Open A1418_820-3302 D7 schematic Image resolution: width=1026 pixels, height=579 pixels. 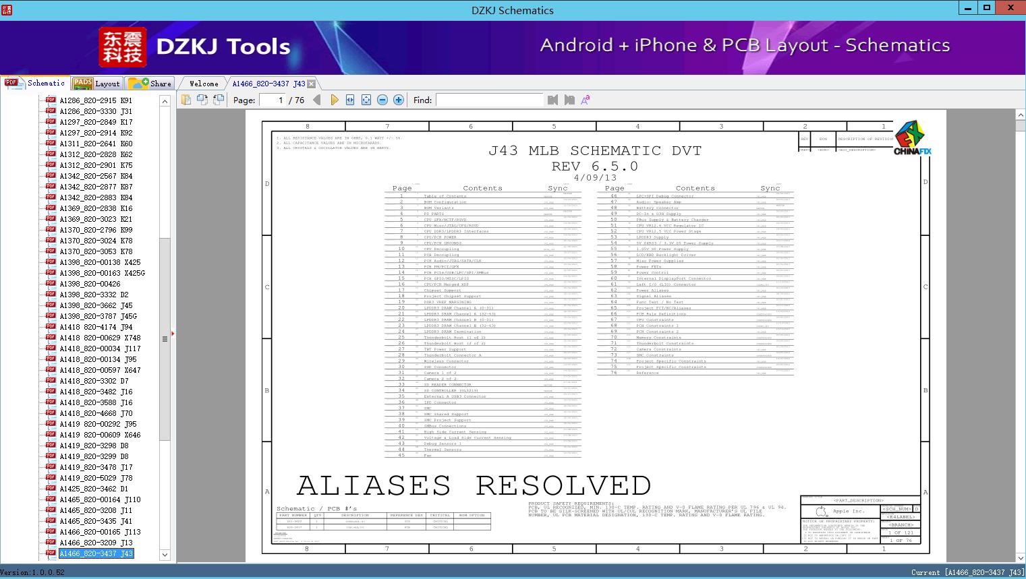tap(94, 381)
